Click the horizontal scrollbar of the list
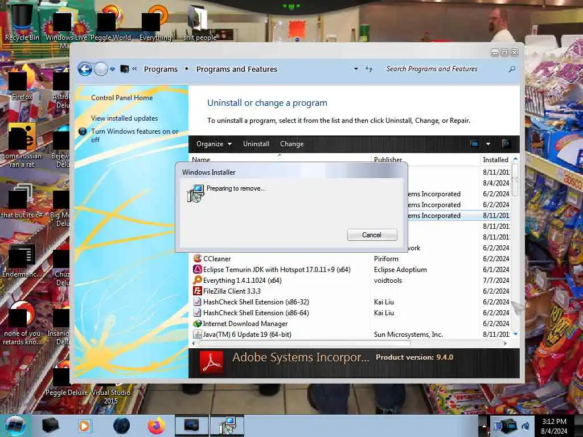 point(304,344)
